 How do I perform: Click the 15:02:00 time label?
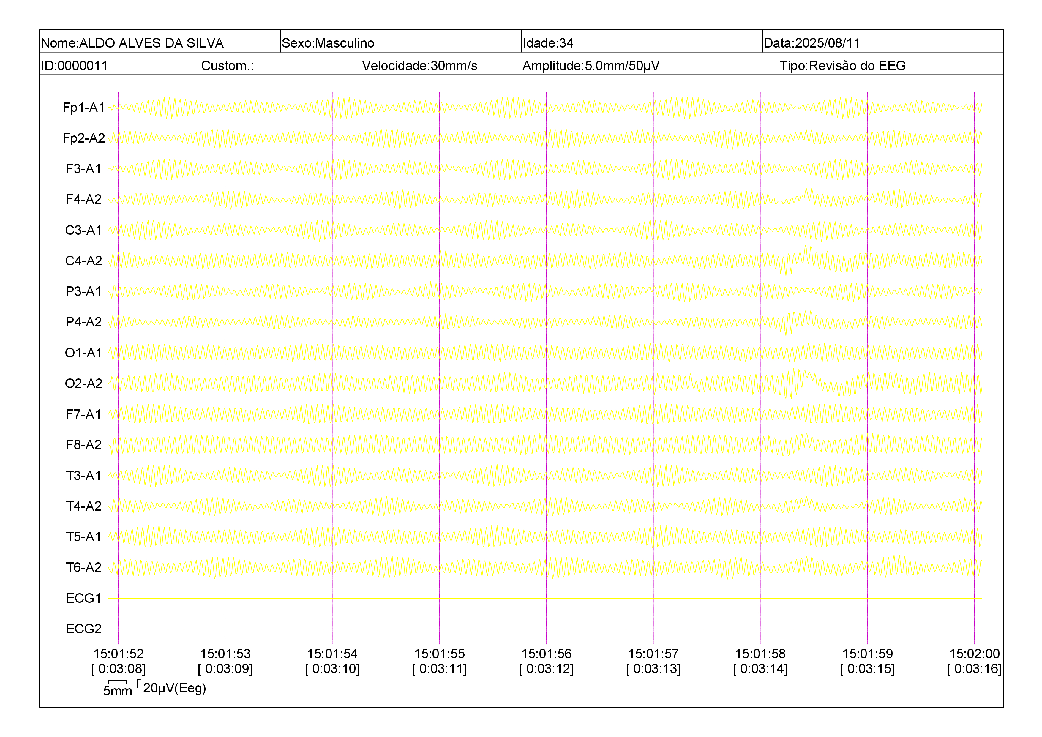974,654
